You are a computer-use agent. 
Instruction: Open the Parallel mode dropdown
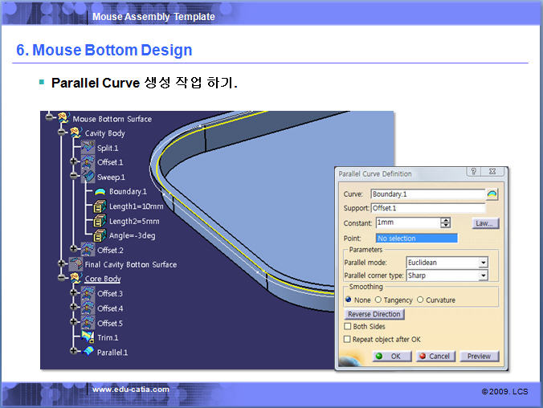coord(483,263)
